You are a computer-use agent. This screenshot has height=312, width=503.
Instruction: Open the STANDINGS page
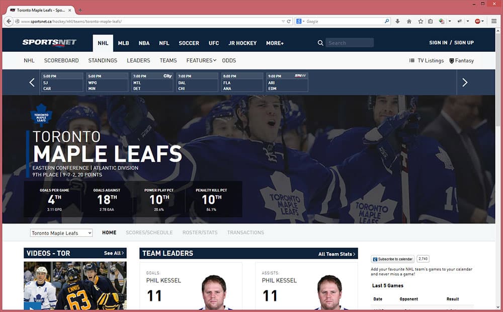point(103,60)
